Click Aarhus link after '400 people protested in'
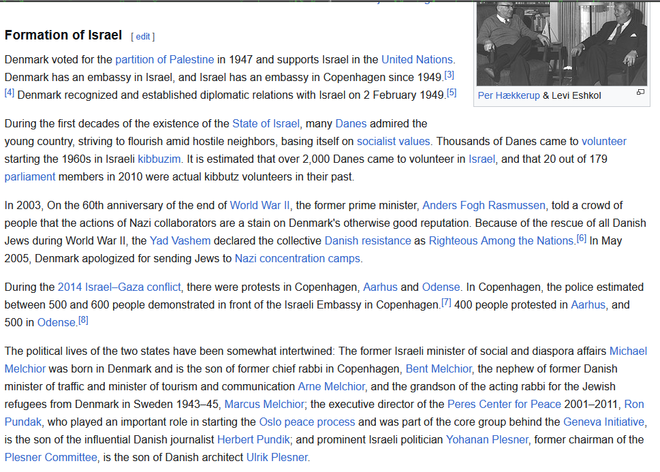660x472 pixels. pos(588,305)
